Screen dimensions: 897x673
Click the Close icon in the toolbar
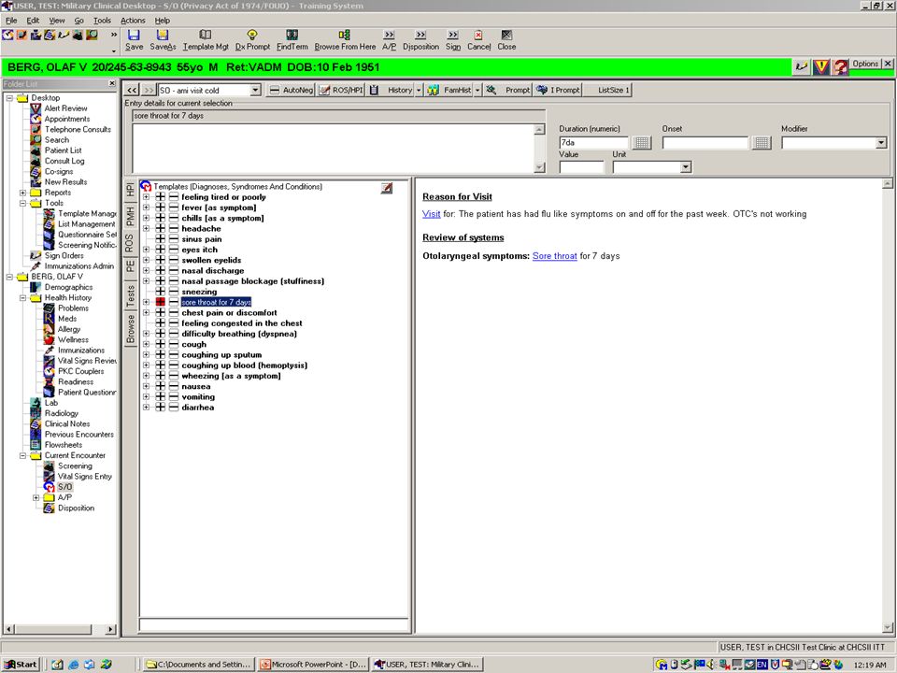coord(506,36)
